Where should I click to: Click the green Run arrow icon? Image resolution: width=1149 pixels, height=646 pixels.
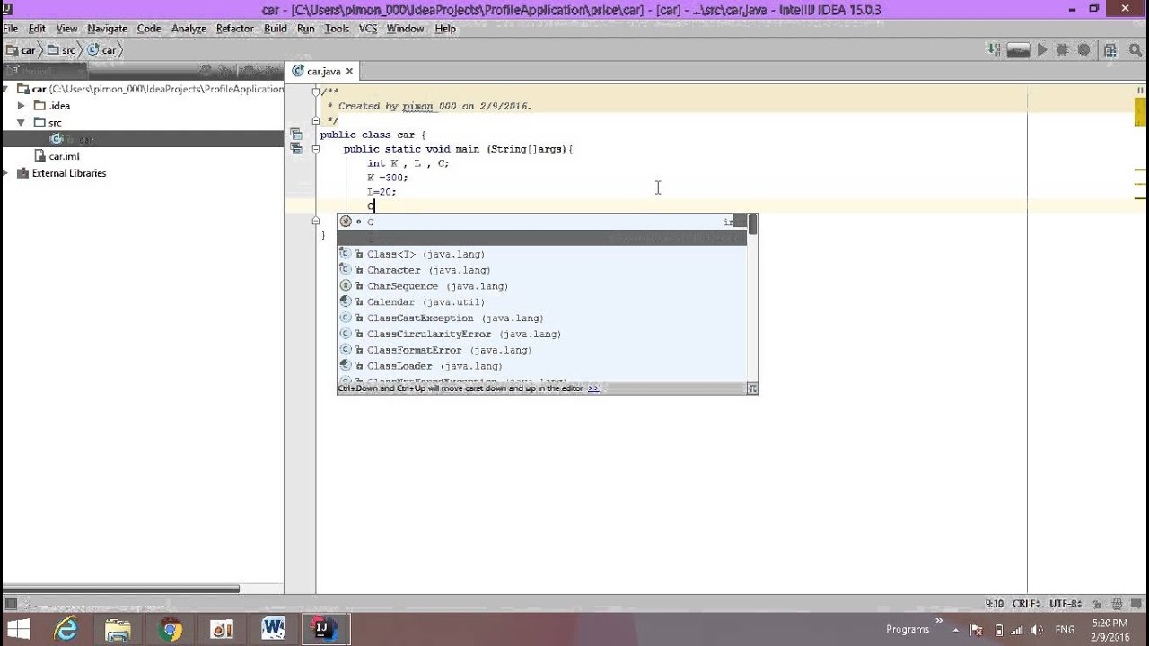(1042, 50)
